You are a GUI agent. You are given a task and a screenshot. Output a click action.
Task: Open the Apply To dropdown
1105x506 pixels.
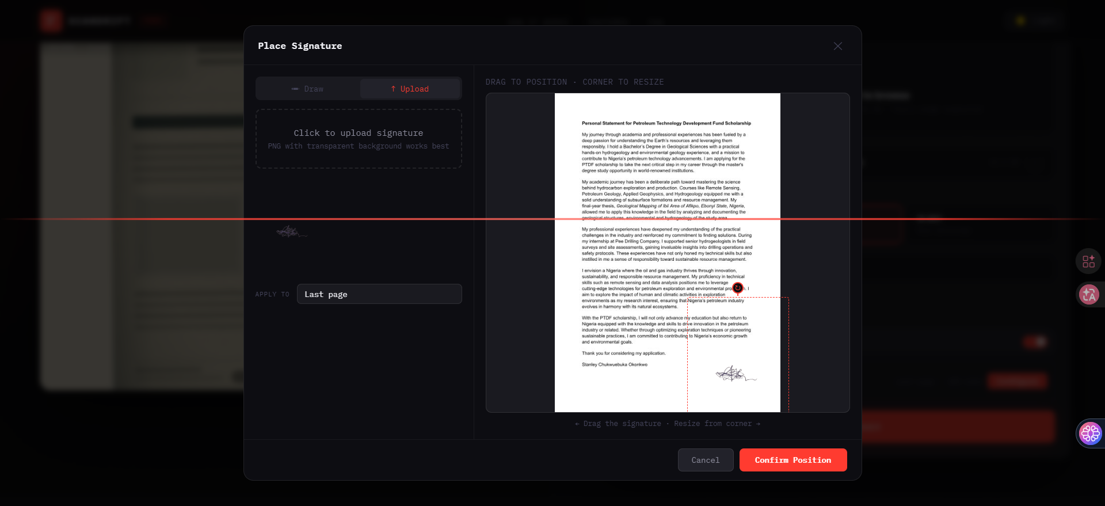379,294
